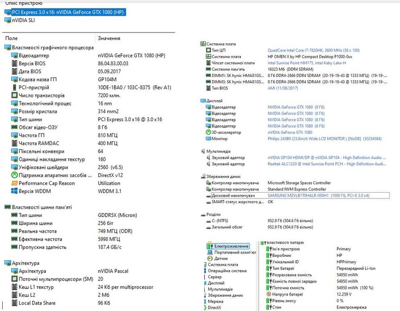This screenshot has width=400, height=311.
Task: Click the Напруга батареї voltage icon
Action: pyautogui.click(x=268, y=294)
